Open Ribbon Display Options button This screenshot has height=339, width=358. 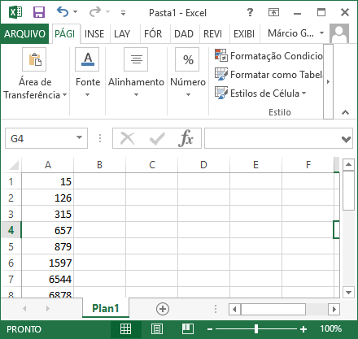pyautogui.click(x=273, y=12)
